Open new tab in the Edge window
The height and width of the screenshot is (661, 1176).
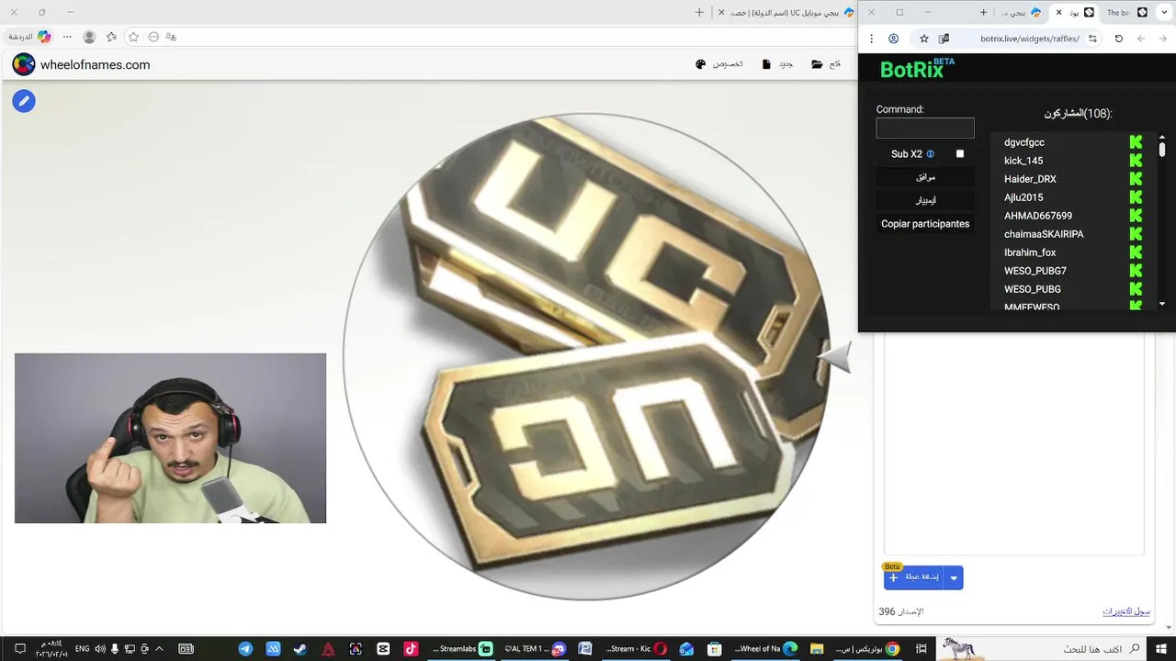(x=699, y=13)
